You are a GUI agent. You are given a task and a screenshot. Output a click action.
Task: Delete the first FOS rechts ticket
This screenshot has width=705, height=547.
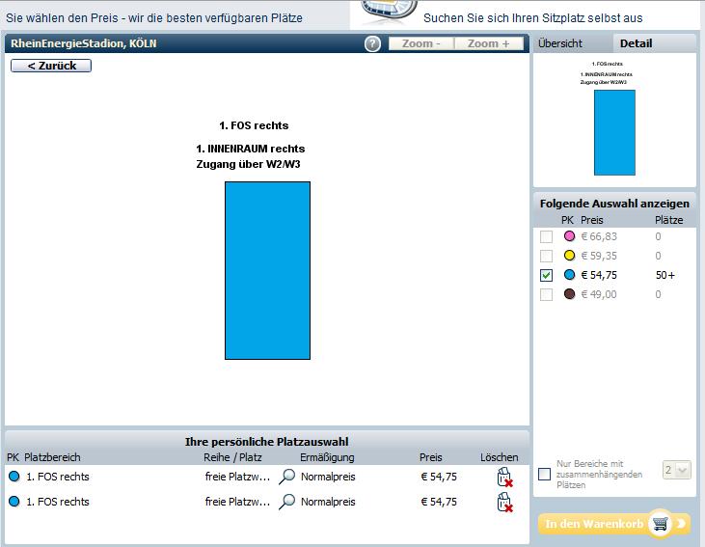(502, 477)
